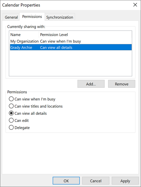The height and width of the screenshot is (187, 141).
Task: Close the Calendar Properties dialog
Action: 135,5
